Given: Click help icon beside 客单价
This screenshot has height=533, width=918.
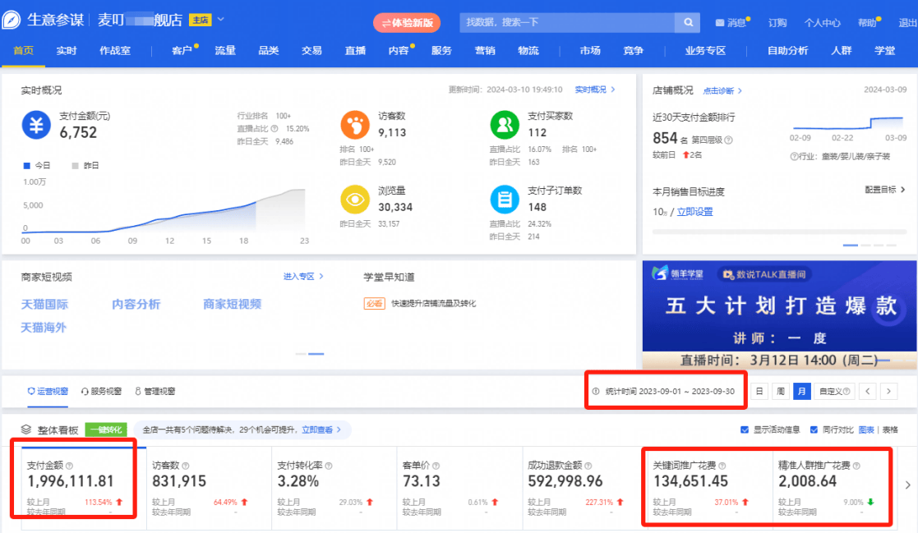Looking at the screenshot, I should point(436,466).
